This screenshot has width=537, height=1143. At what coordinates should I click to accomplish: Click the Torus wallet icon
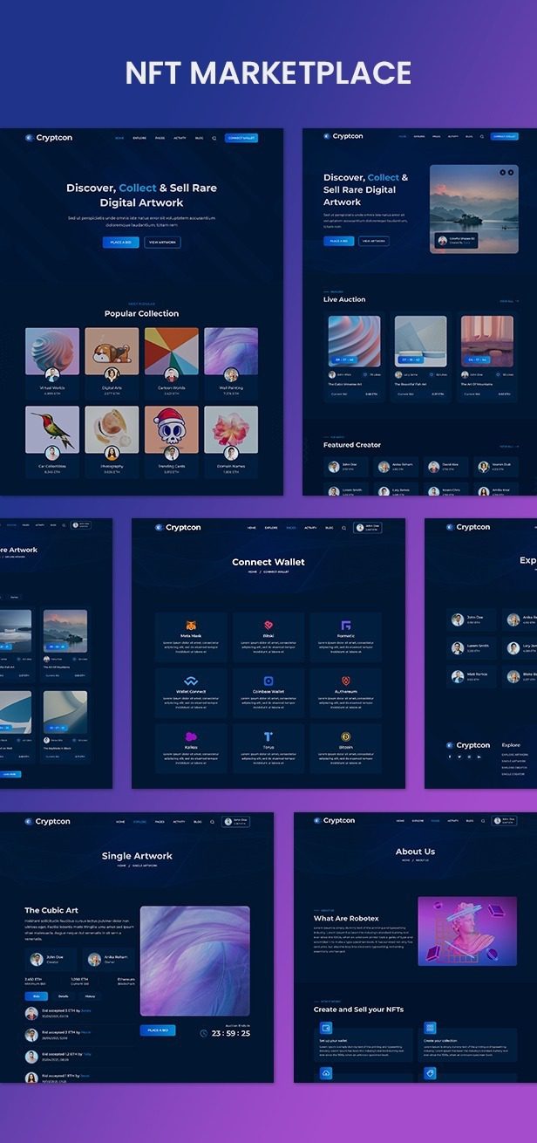268,736
